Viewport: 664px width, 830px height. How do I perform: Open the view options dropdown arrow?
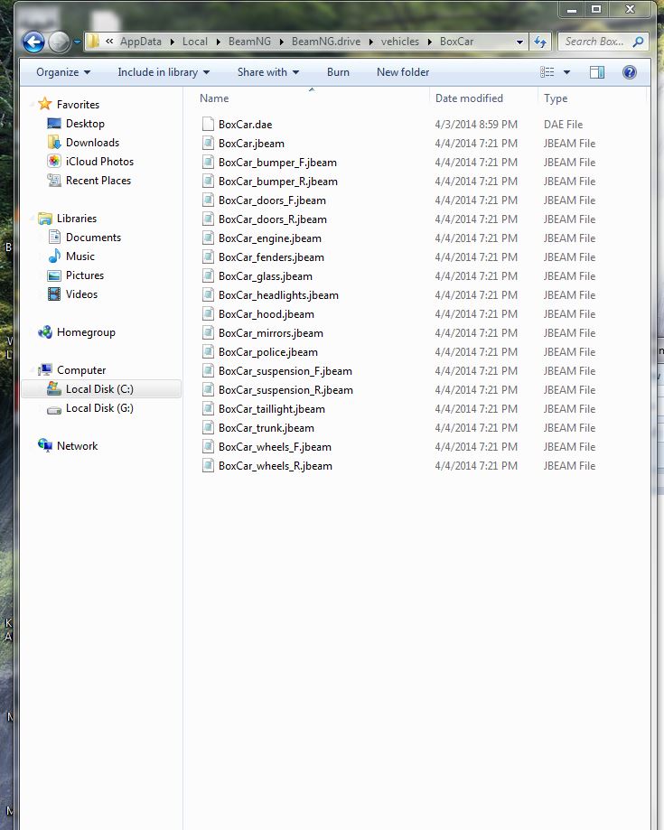click(x=566, y=72)
